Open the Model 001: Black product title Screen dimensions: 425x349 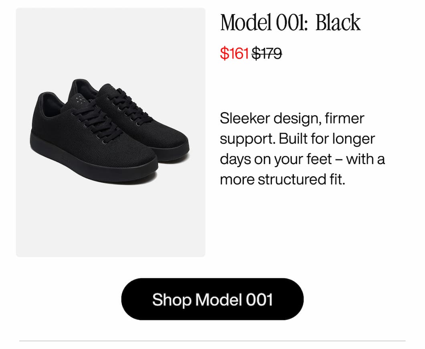tap(289, 23)
